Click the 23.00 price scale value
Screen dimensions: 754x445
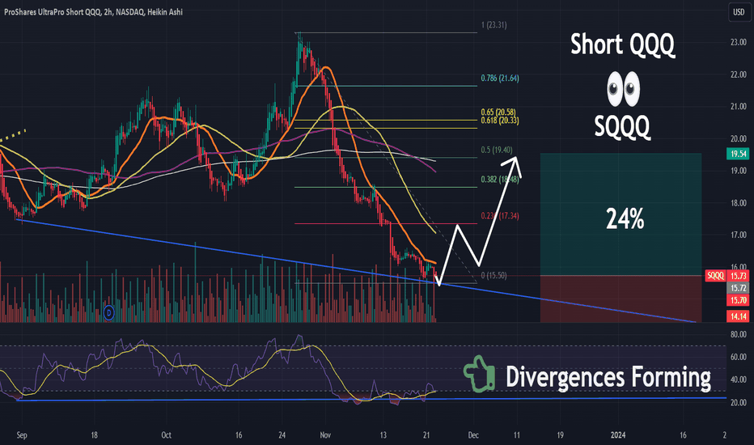(x=739, y=42)
